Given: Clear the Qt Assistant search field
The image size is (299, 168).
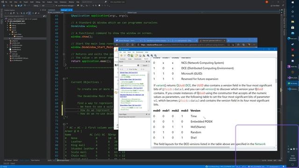Looking at the screenshot, I should tap(138, 65).
